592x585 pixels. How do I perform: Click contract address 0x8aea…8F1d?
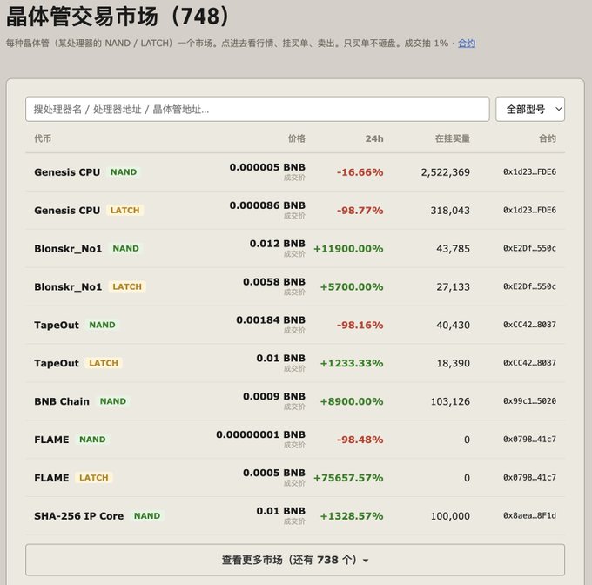pyautogui.click(x=529, y=515)
